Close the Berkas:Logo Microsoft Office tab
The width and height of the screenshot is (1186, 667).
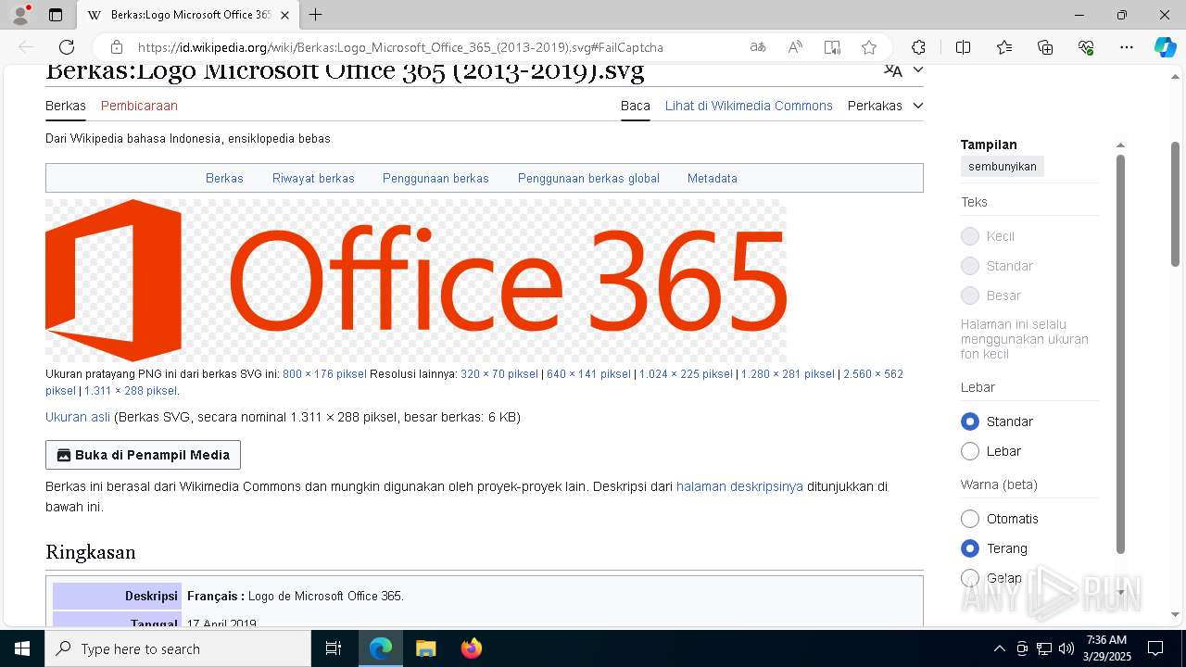(x=284, y=15)
